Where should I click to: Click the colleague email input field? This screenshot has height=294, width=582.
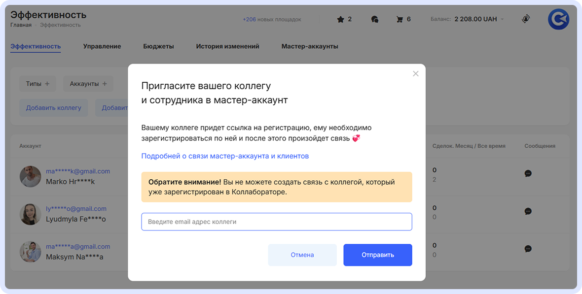(276, 222)
